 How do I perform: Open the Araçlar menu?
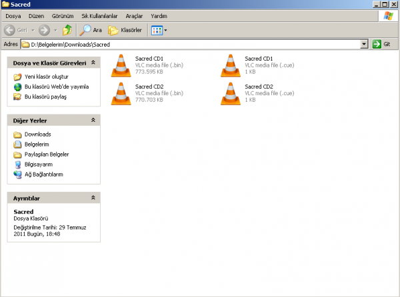(134, 16)
